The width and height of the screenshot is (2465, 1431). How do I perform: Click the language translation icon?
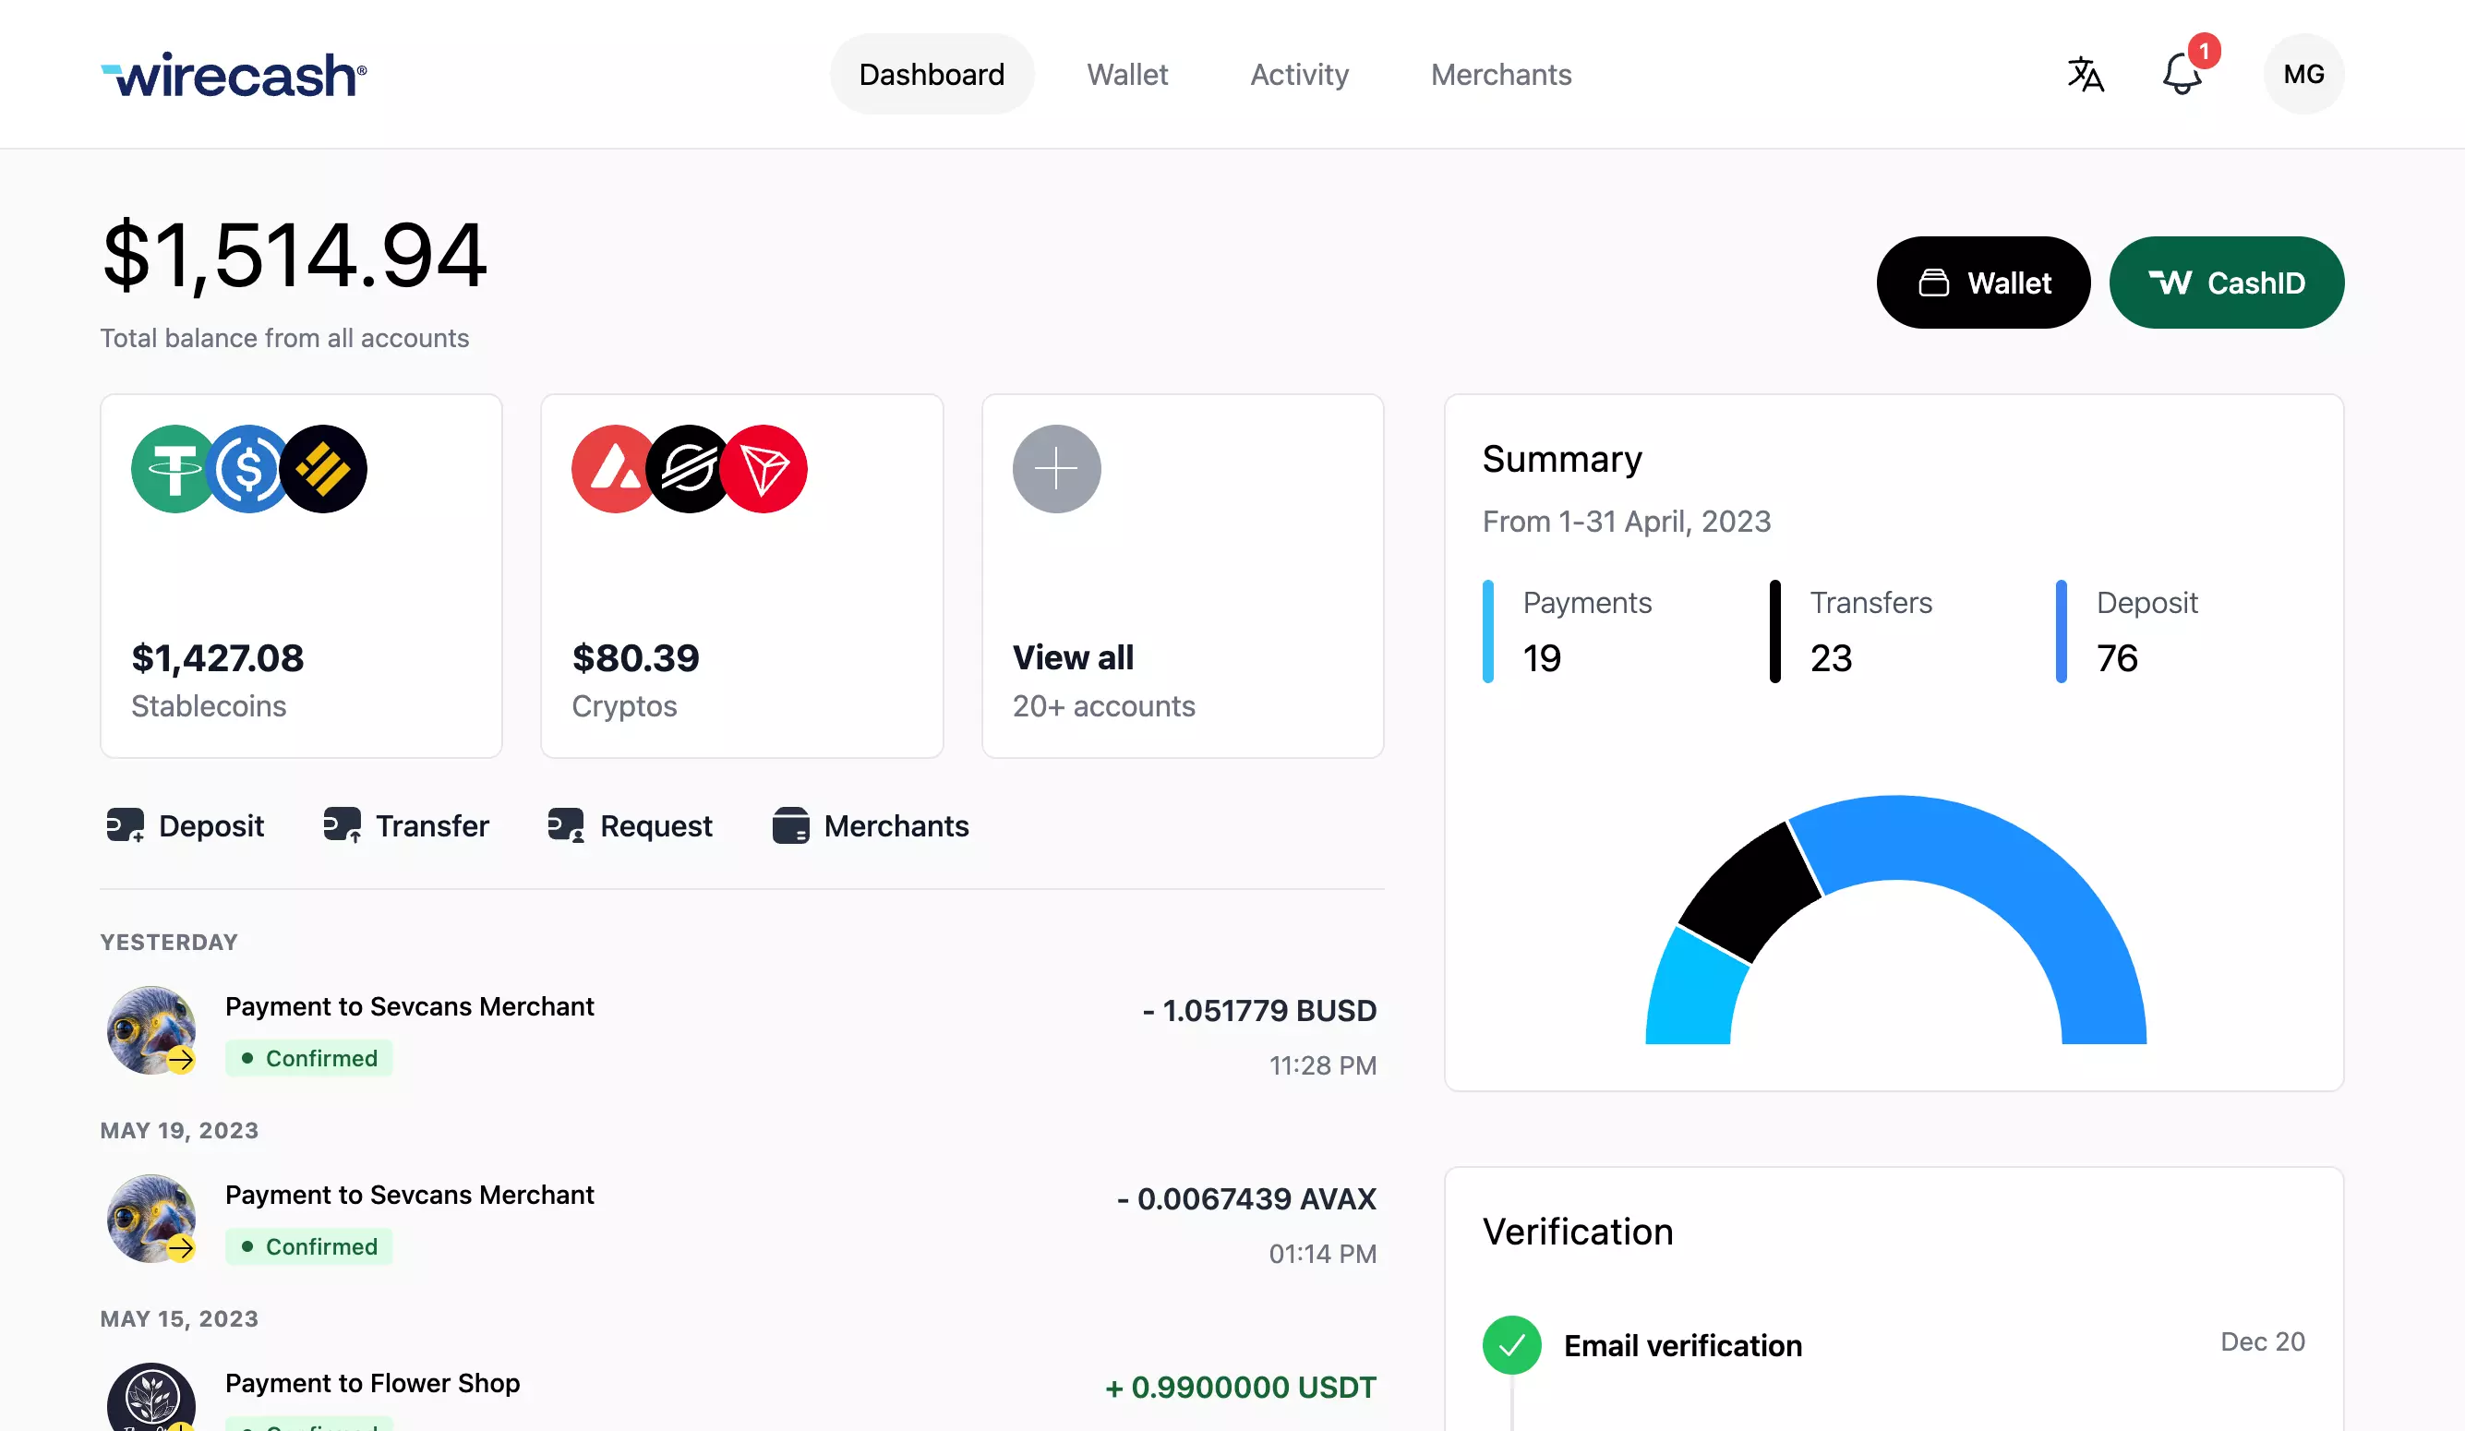pos(2085,73)
